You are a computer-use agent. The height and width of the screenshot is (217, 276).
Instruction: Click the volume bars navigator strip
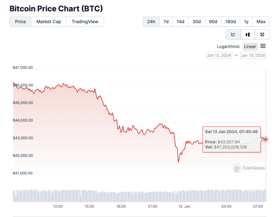pyautogui.click(x=140, y=196)
